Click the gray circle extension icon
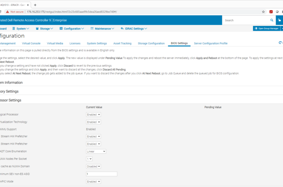Viewport: 283px width, 187px height. (277, 12)
